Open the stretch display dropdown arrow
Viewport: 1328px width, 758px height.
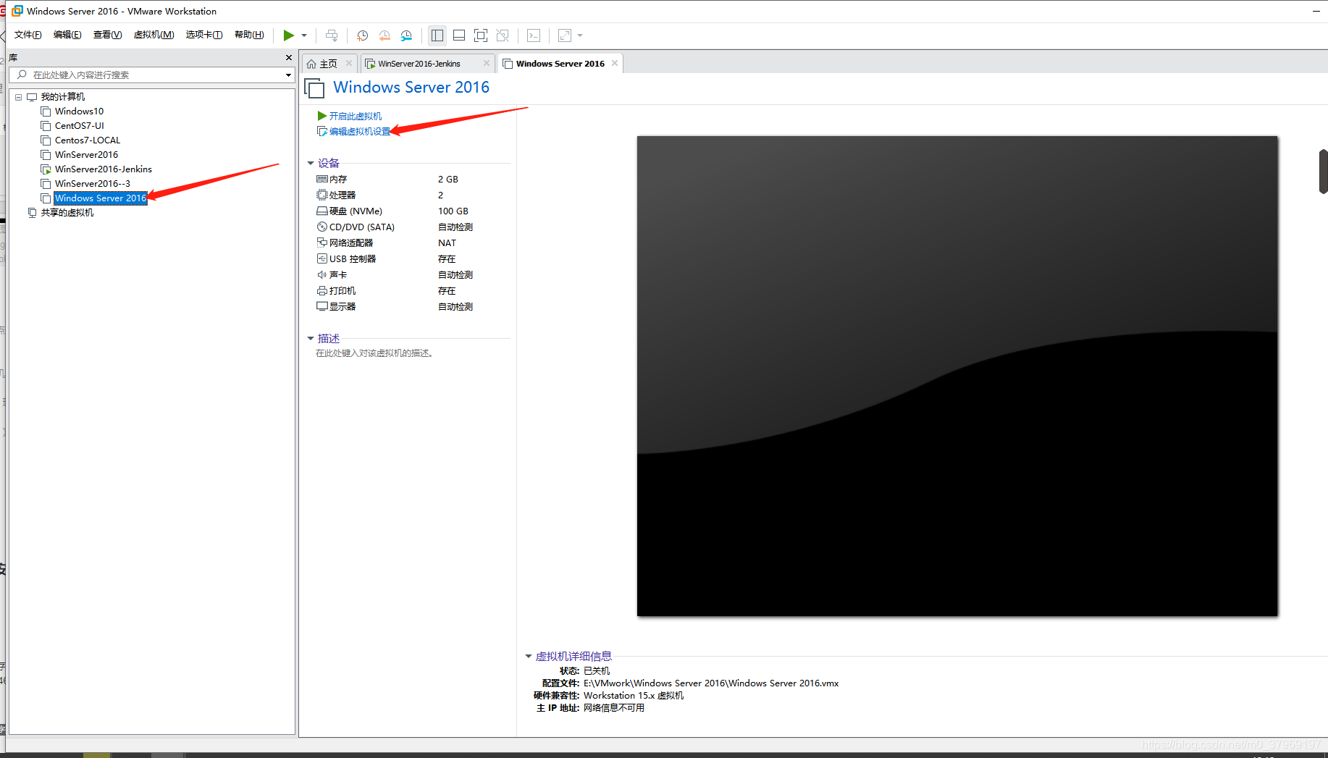click(x=580, y=35)
